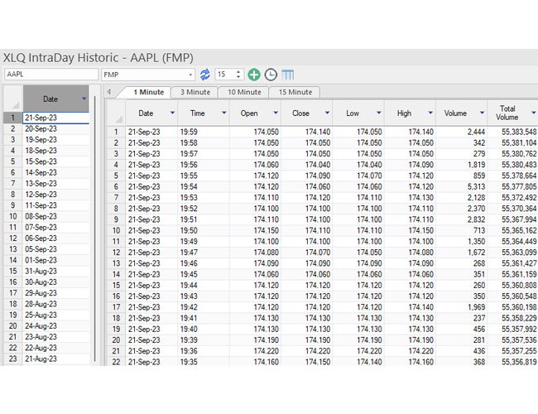Click the blue table columns icon

click(287, 75)
